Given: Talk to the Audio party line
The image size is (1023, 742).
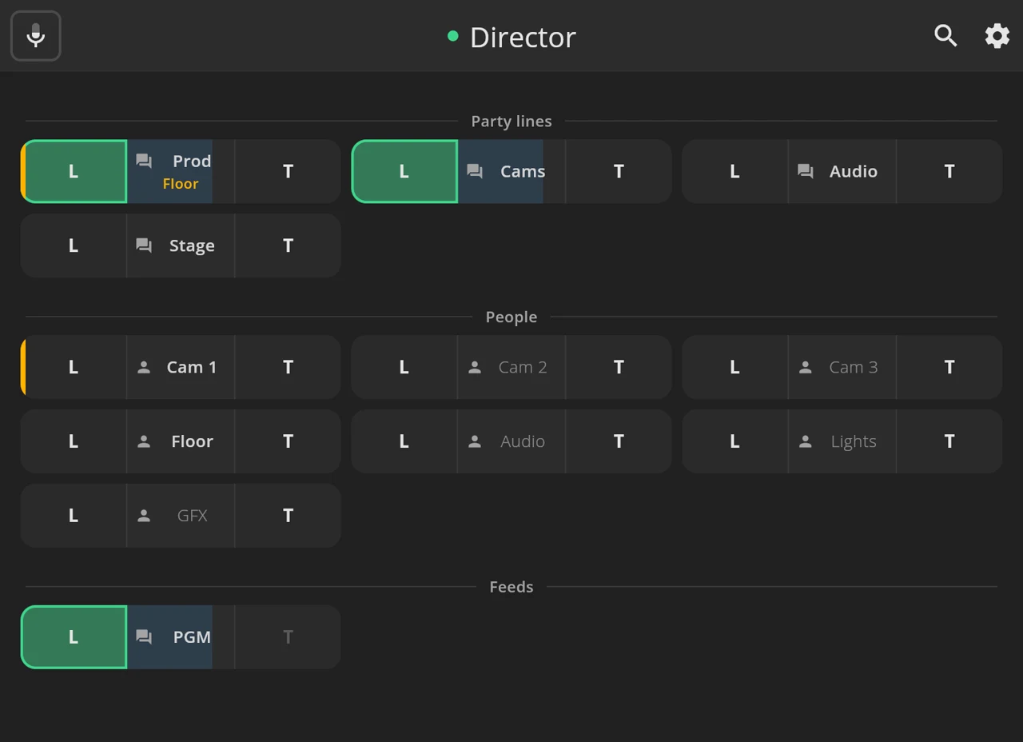Looking at the screenshot, I should pos(949,171).
